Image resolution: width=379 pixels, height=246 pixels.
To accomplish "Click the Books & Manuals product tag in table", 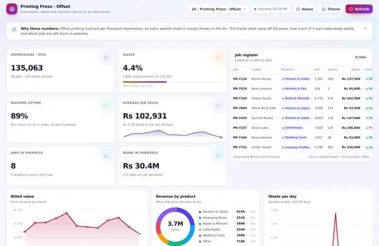I will [296, 98].
